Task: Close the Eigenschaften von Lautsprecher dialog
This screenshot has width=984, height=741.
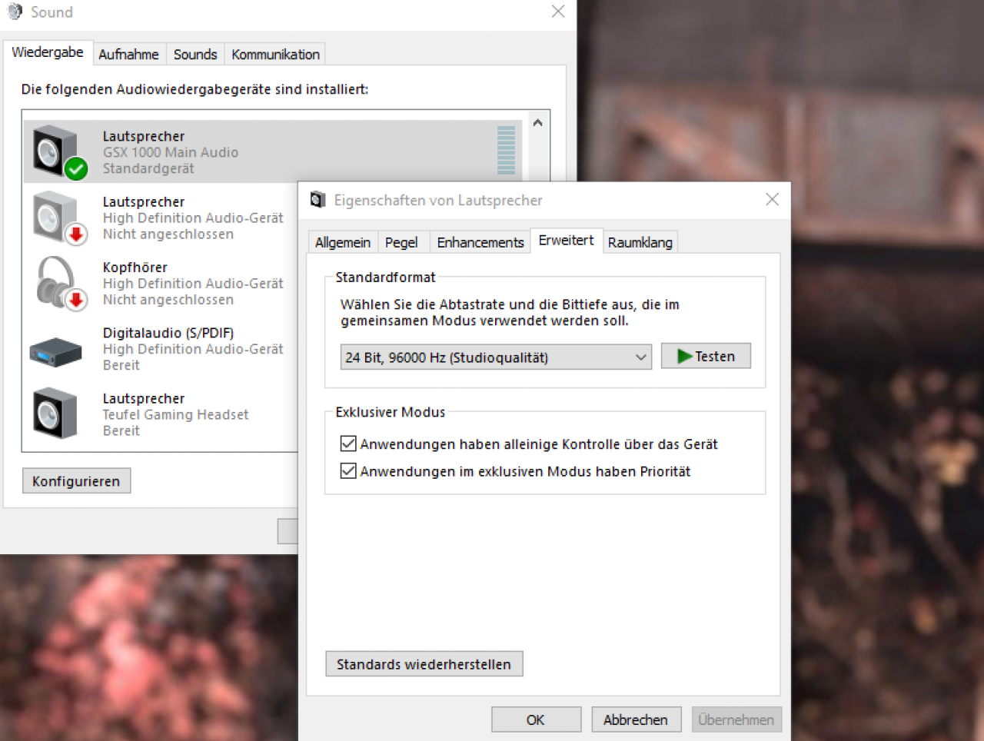Action: (773, 199)
